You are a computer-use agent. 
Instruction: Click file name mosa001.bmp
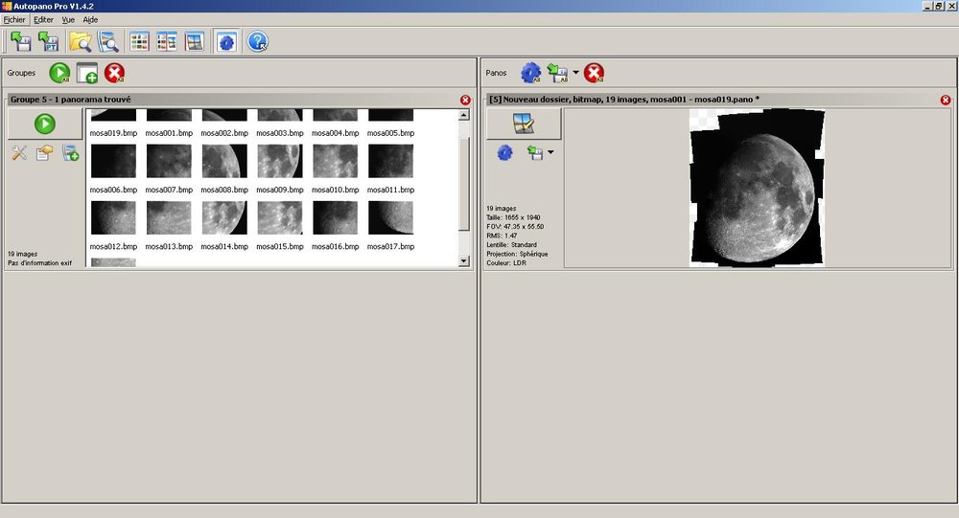(x=169, y=133)
